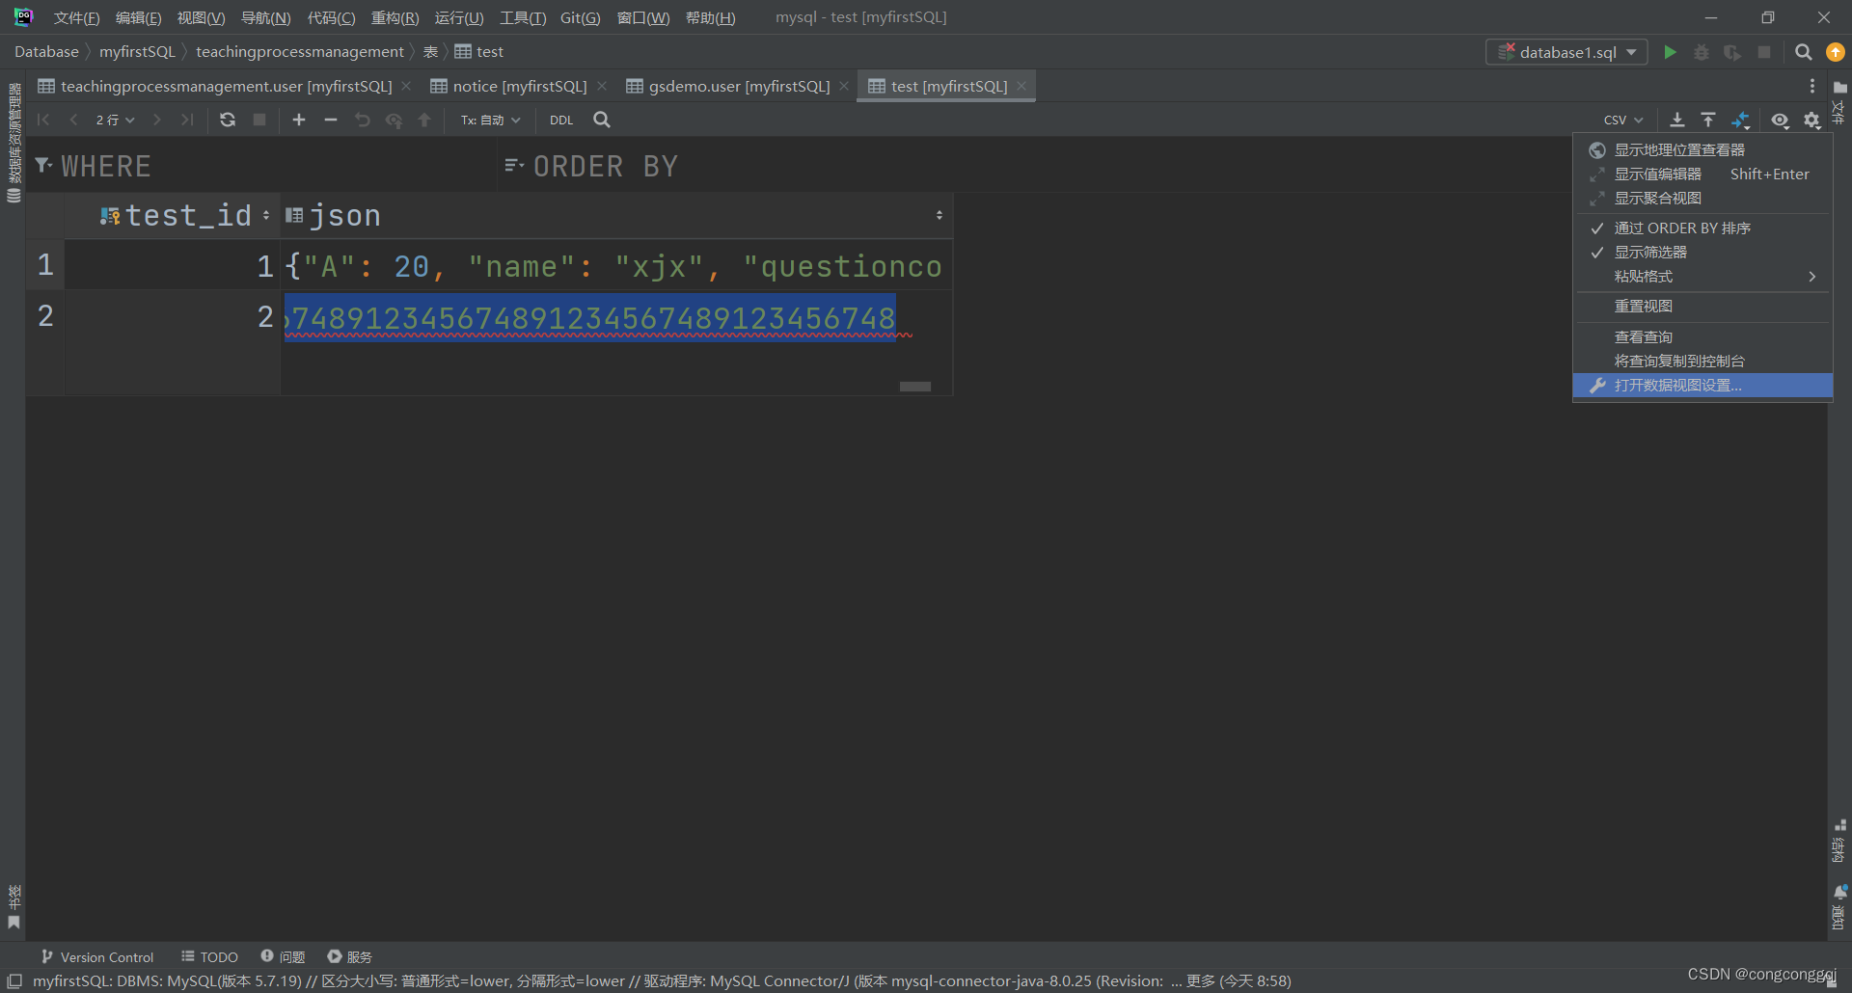Open compare data icon
Viewport: 1852px width, 993px height.
(1741, 120)
